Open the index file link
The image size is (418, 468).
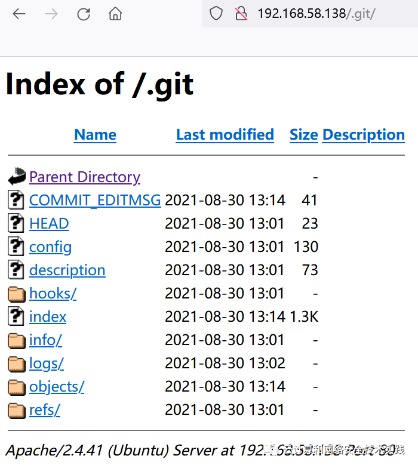(47, 317)
